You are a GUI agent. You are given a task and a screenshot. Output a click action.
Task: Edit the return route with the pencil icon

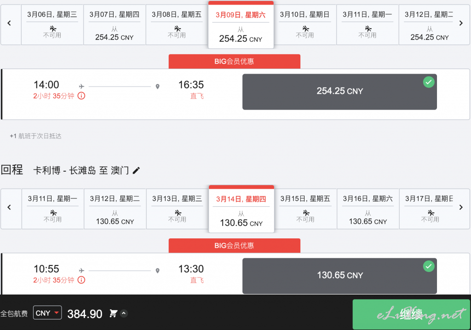(136, 170)
